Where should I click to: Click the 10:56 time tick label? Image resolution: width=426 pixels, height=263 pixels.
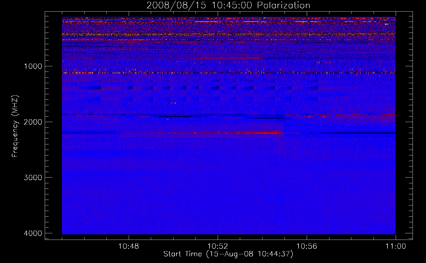[x=307, y=246]
